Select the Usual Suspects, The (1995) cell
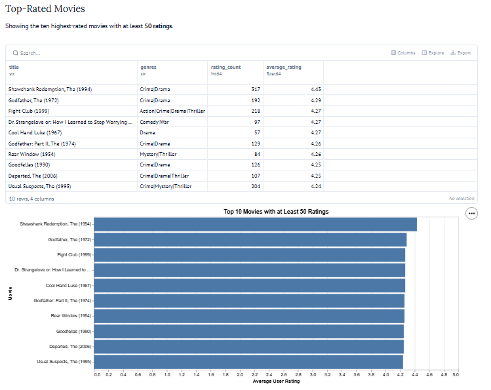Screen dimensions: 491x390 tap(71, 187)
